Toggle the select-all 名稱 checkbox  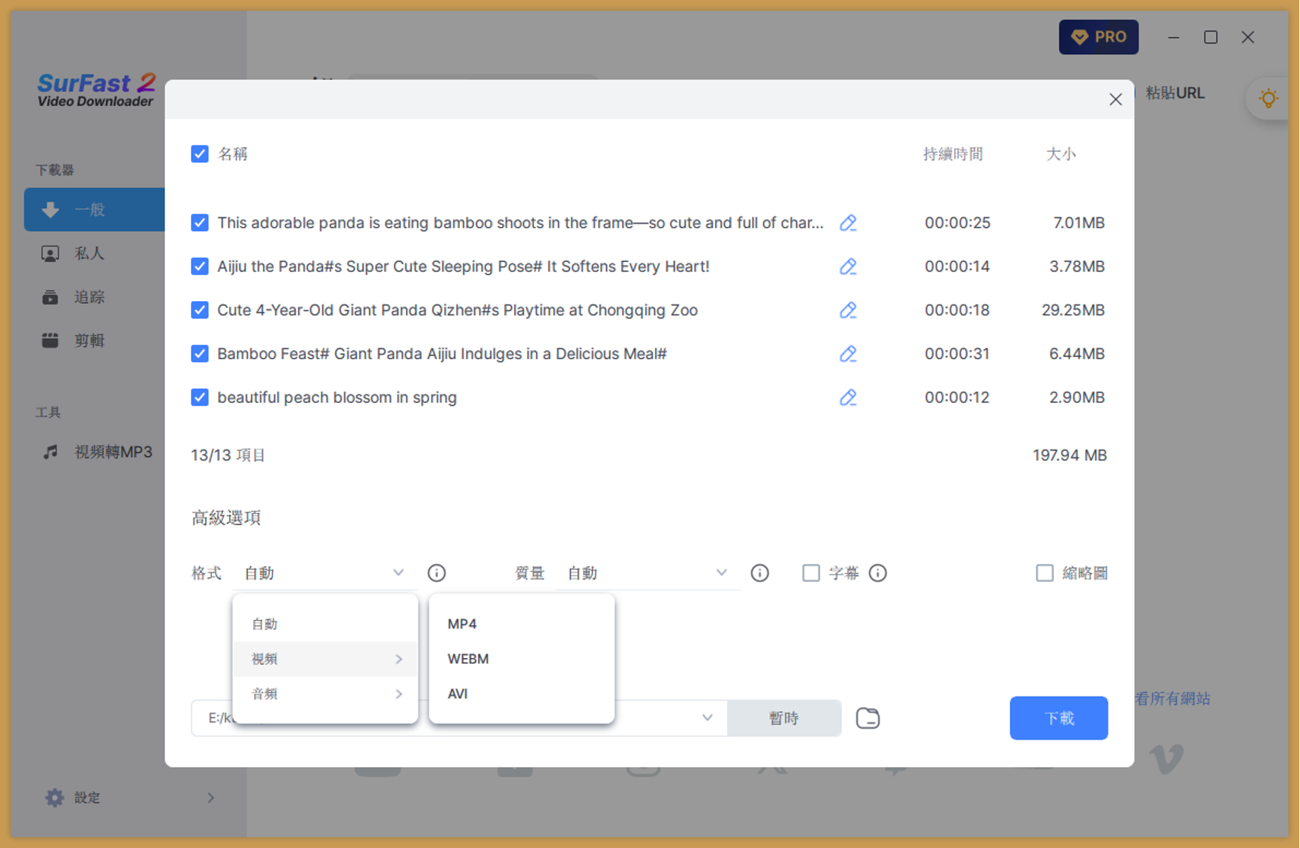tap(200, 154)
